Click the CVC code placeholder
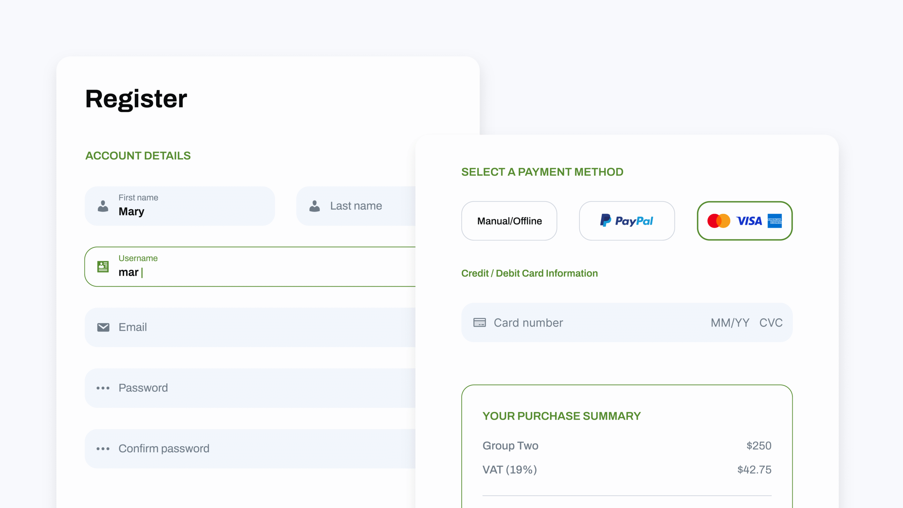This screenshot has height=508, width=903. coord(771,323)
